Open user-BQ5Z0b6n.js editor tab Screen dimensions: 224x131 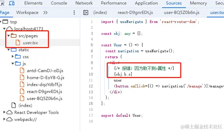(x=182, y=13)
